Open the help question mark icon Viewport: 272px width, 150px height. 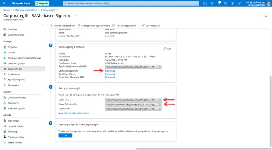232,3
